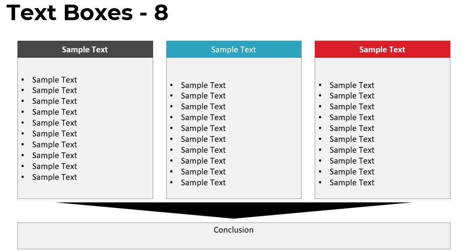Select the teal blue "Sample Text" header
Image resolution: width=469 pixels, height=252 pixels.
[x=234, y=49]
